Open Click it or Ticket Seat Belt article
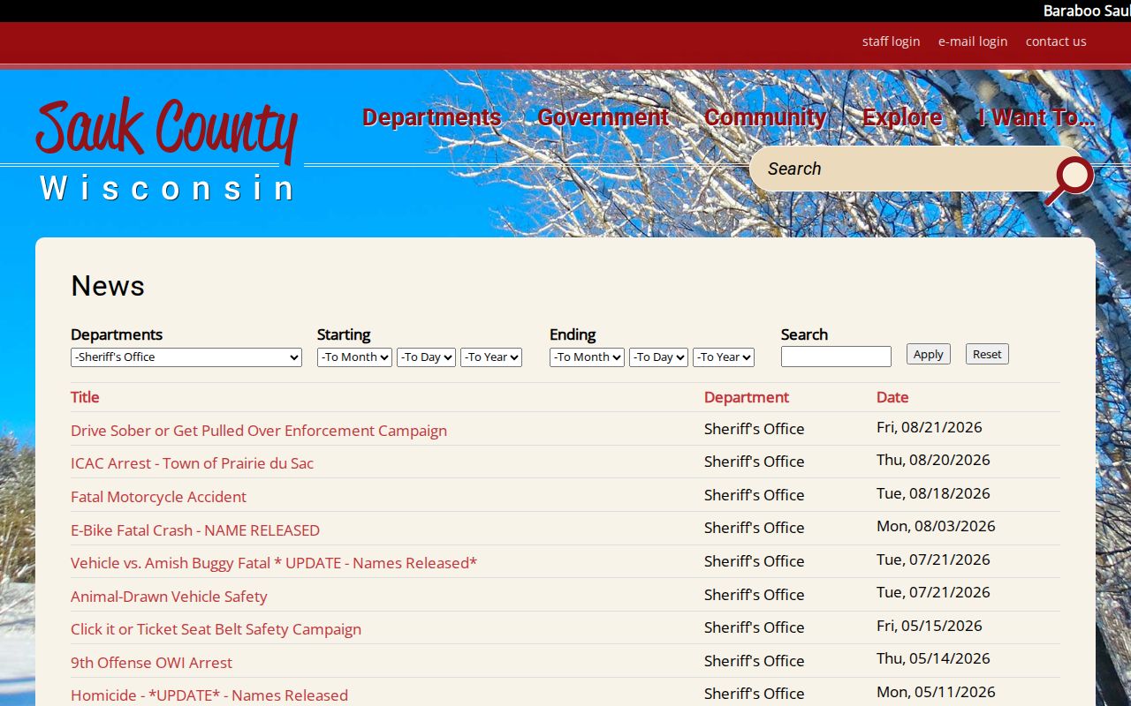The height and width of the screenshot is (706, 1131). tap(216, 629)
